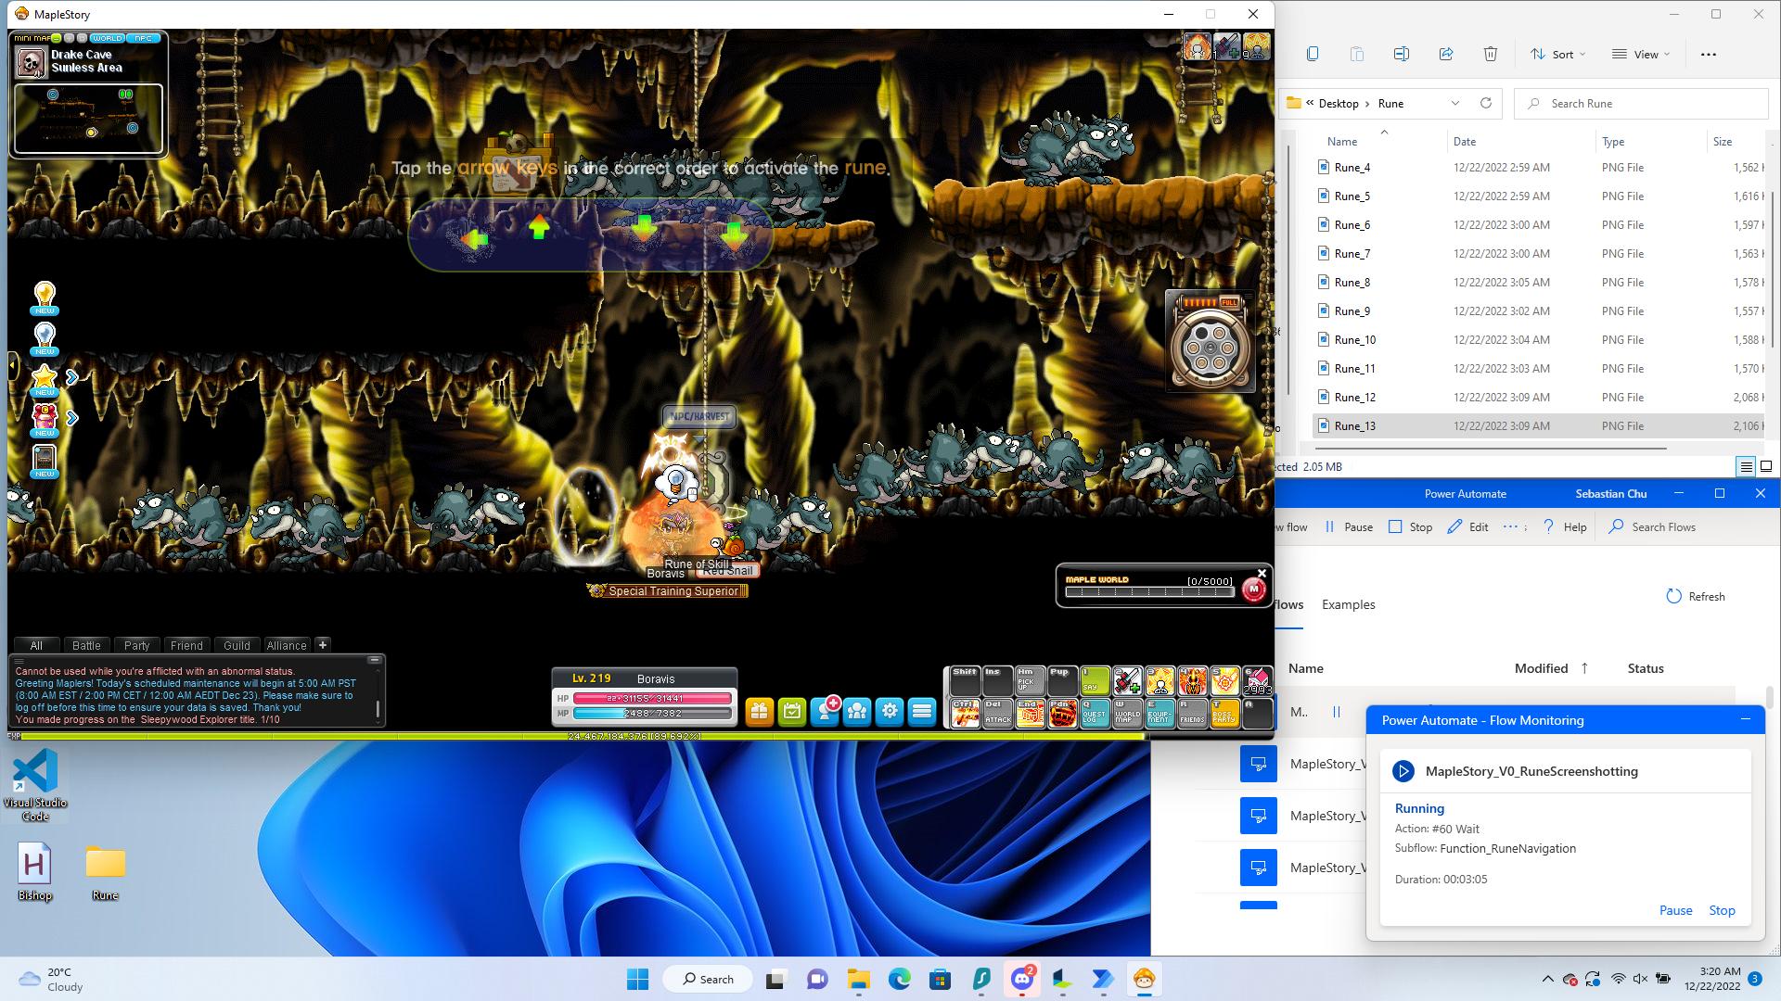1781x1001 pixels.
Task: Switch File Explorer to details view layout
Action: pos(1746,466)
